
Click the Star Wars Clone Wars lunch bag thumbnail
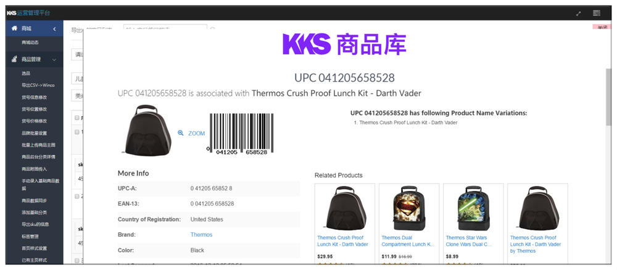pos(473,208)
